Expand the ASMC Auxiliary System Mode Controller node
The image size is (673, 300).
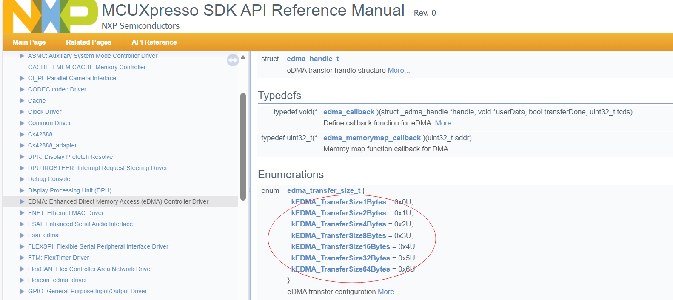(x=22, y=56)
